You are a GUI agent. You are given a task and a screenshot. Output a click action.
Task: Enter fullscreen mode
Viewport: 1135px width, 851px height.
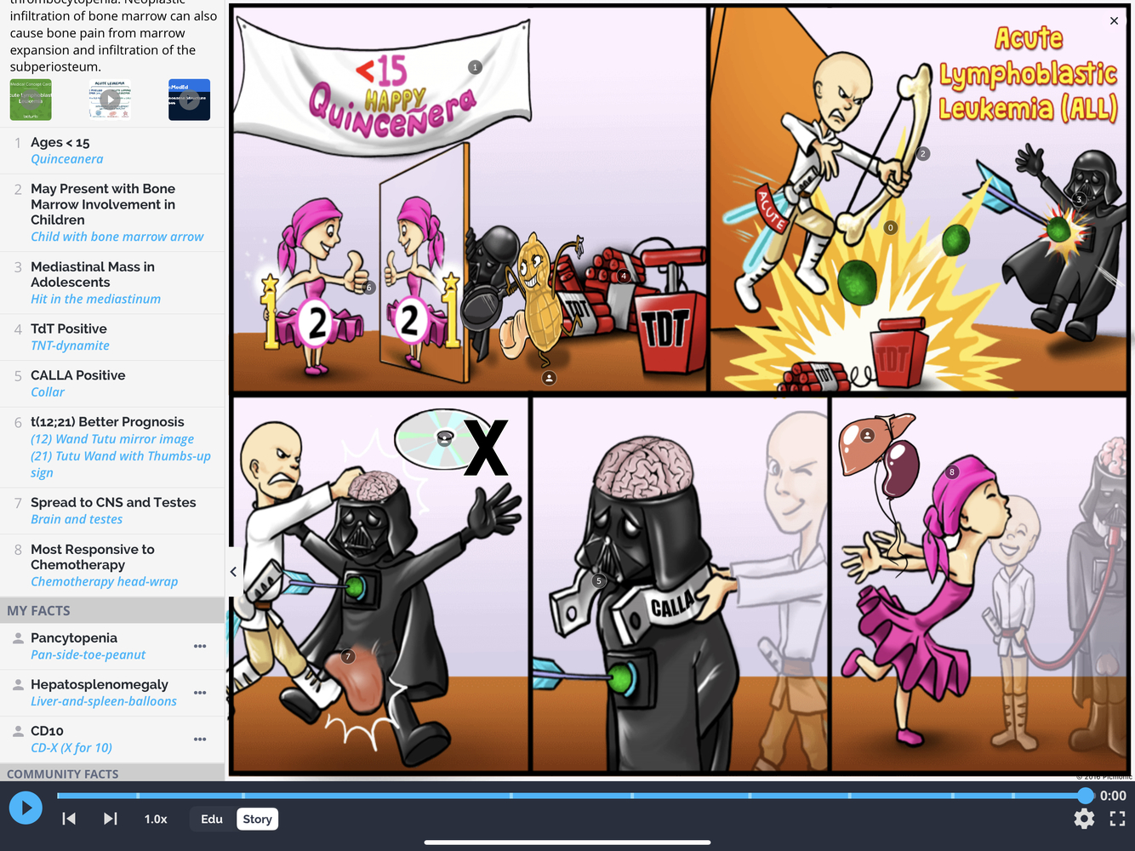click(x=1117, y=819)
